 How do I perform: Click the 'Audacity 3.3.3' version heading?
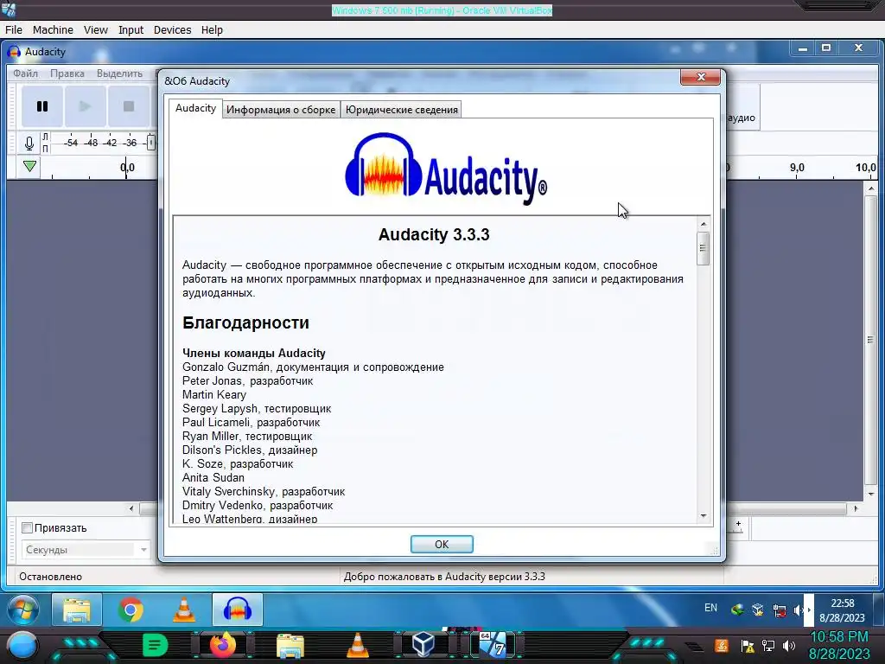[x=434, y=234]
